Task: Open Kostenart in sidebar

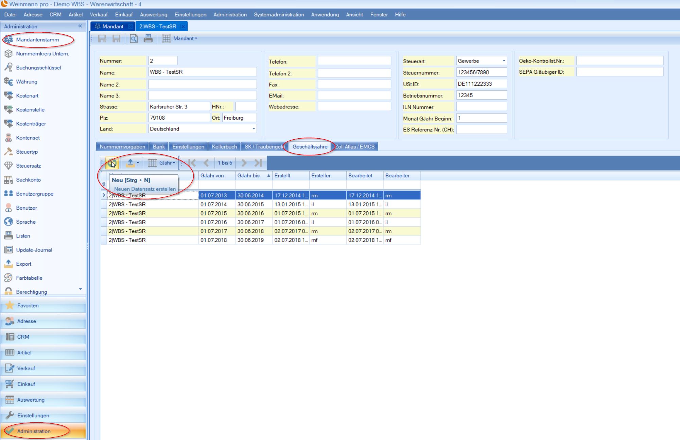Action: (x=27, y=96)
